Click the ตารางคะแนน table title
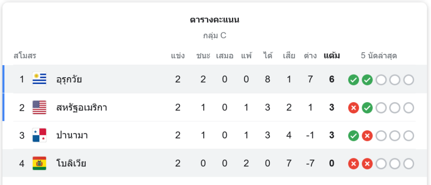The width and height of the screenshot is (431, 185). [x=215, y=20]
